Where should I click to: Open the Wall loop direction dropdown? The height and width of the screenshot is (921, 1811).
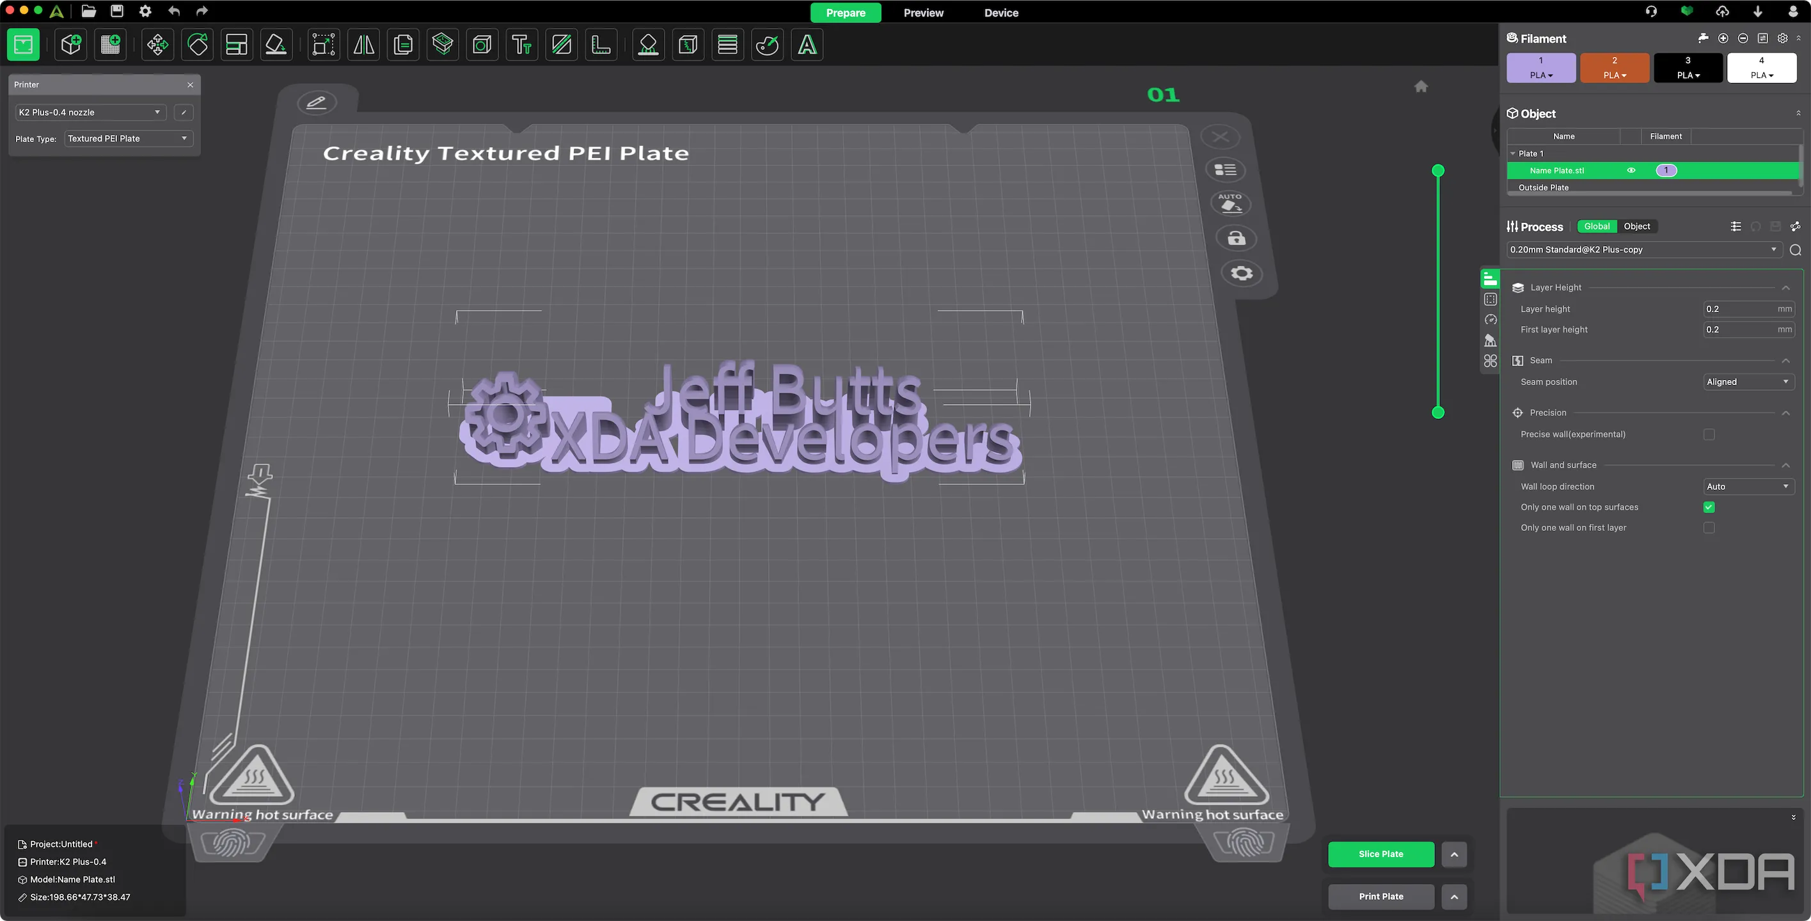coord(1748,487)
